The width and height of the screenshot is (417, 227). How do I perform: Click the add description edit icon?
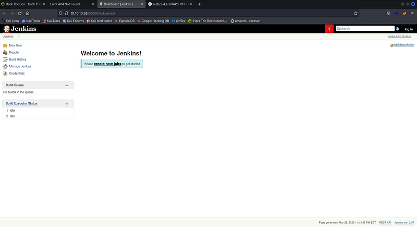[x=391, y=45]
